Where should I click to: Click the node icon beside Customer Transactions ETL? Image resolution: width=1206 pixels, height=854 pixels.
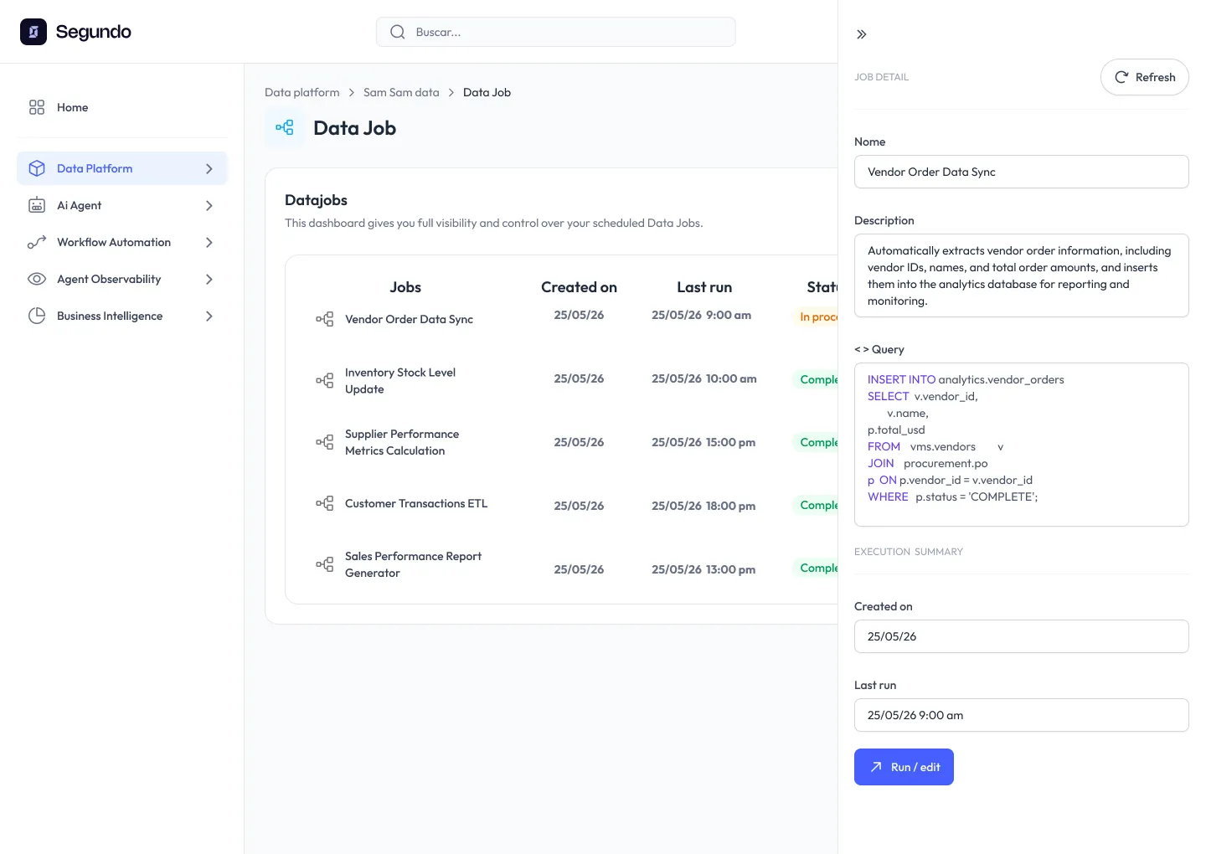(324, 503)
